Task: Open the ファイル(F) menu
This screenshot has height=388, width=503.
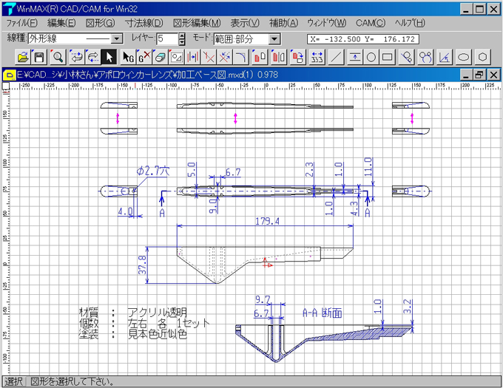Action: tap(21, 23)
